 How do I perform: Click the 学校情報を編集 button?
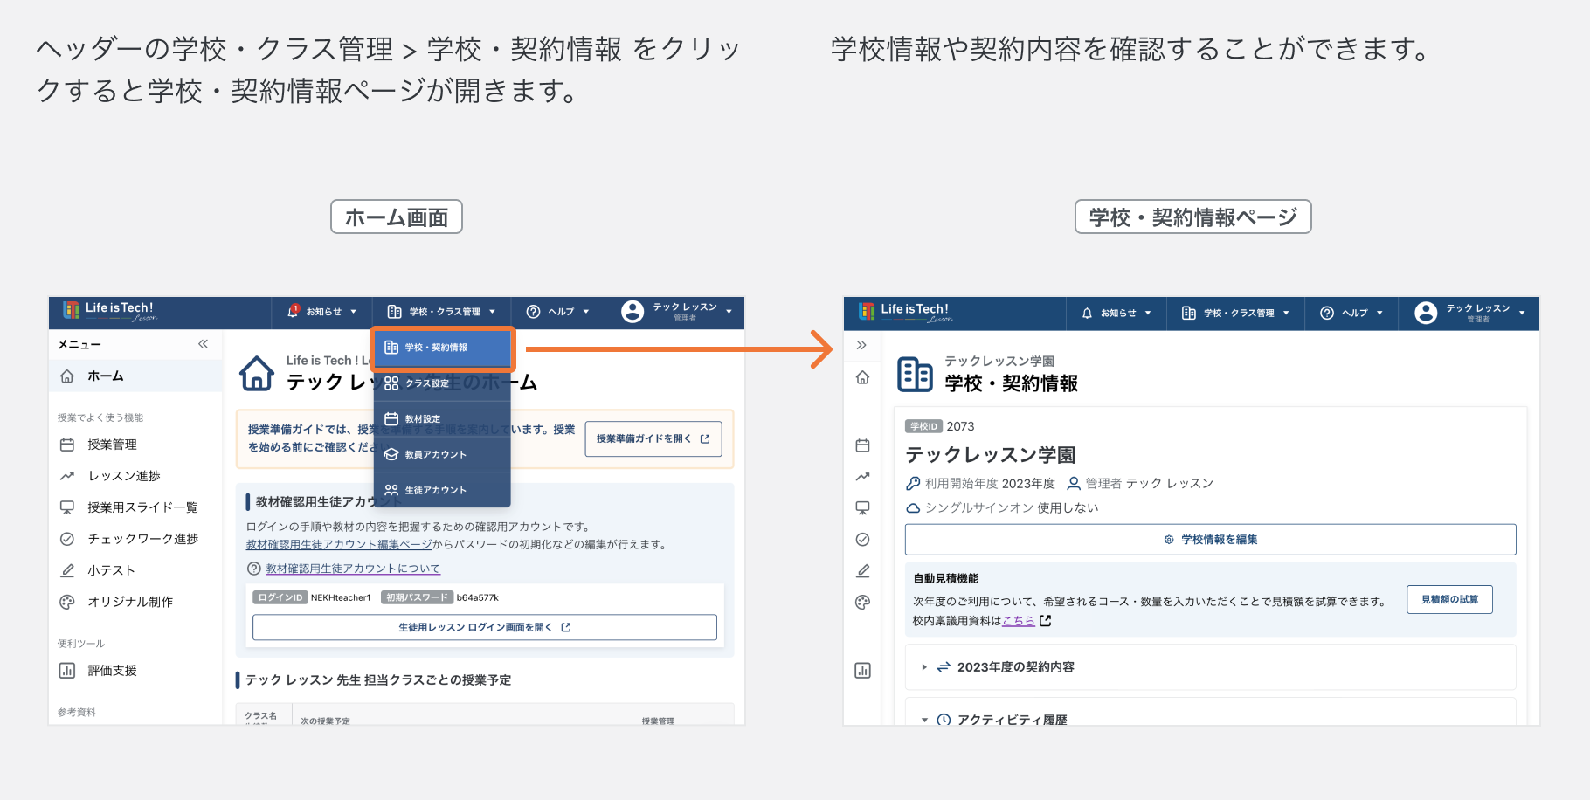[1210, 539]
